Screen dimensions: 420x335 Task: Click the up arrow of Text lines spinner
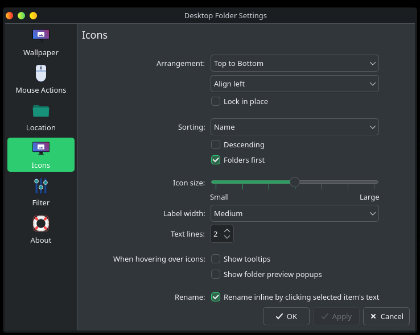227,230
